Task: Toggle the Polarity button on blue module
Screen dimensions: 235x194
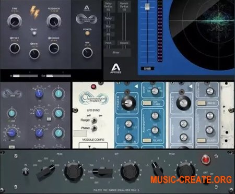Action: pyautogui.click(x=147, y=140)
